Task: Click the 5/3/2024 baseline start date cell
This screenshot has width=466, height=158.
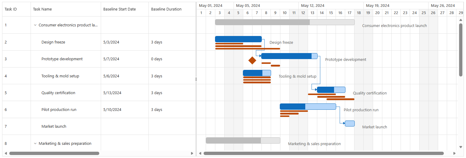Action: point(125,42)
